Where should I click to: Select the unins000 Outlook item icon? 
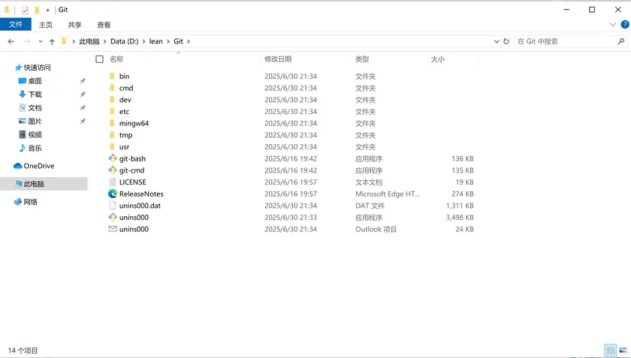[113, 229]
